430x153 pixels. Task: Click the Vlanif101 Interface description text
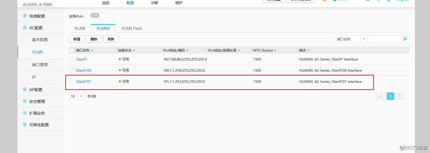coord(330,81)
